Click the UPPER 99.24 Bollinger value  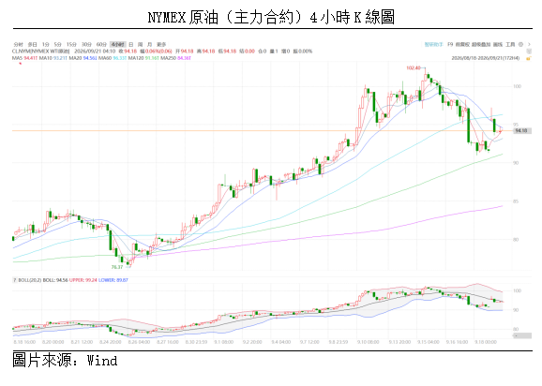click(x=83, y=280)
